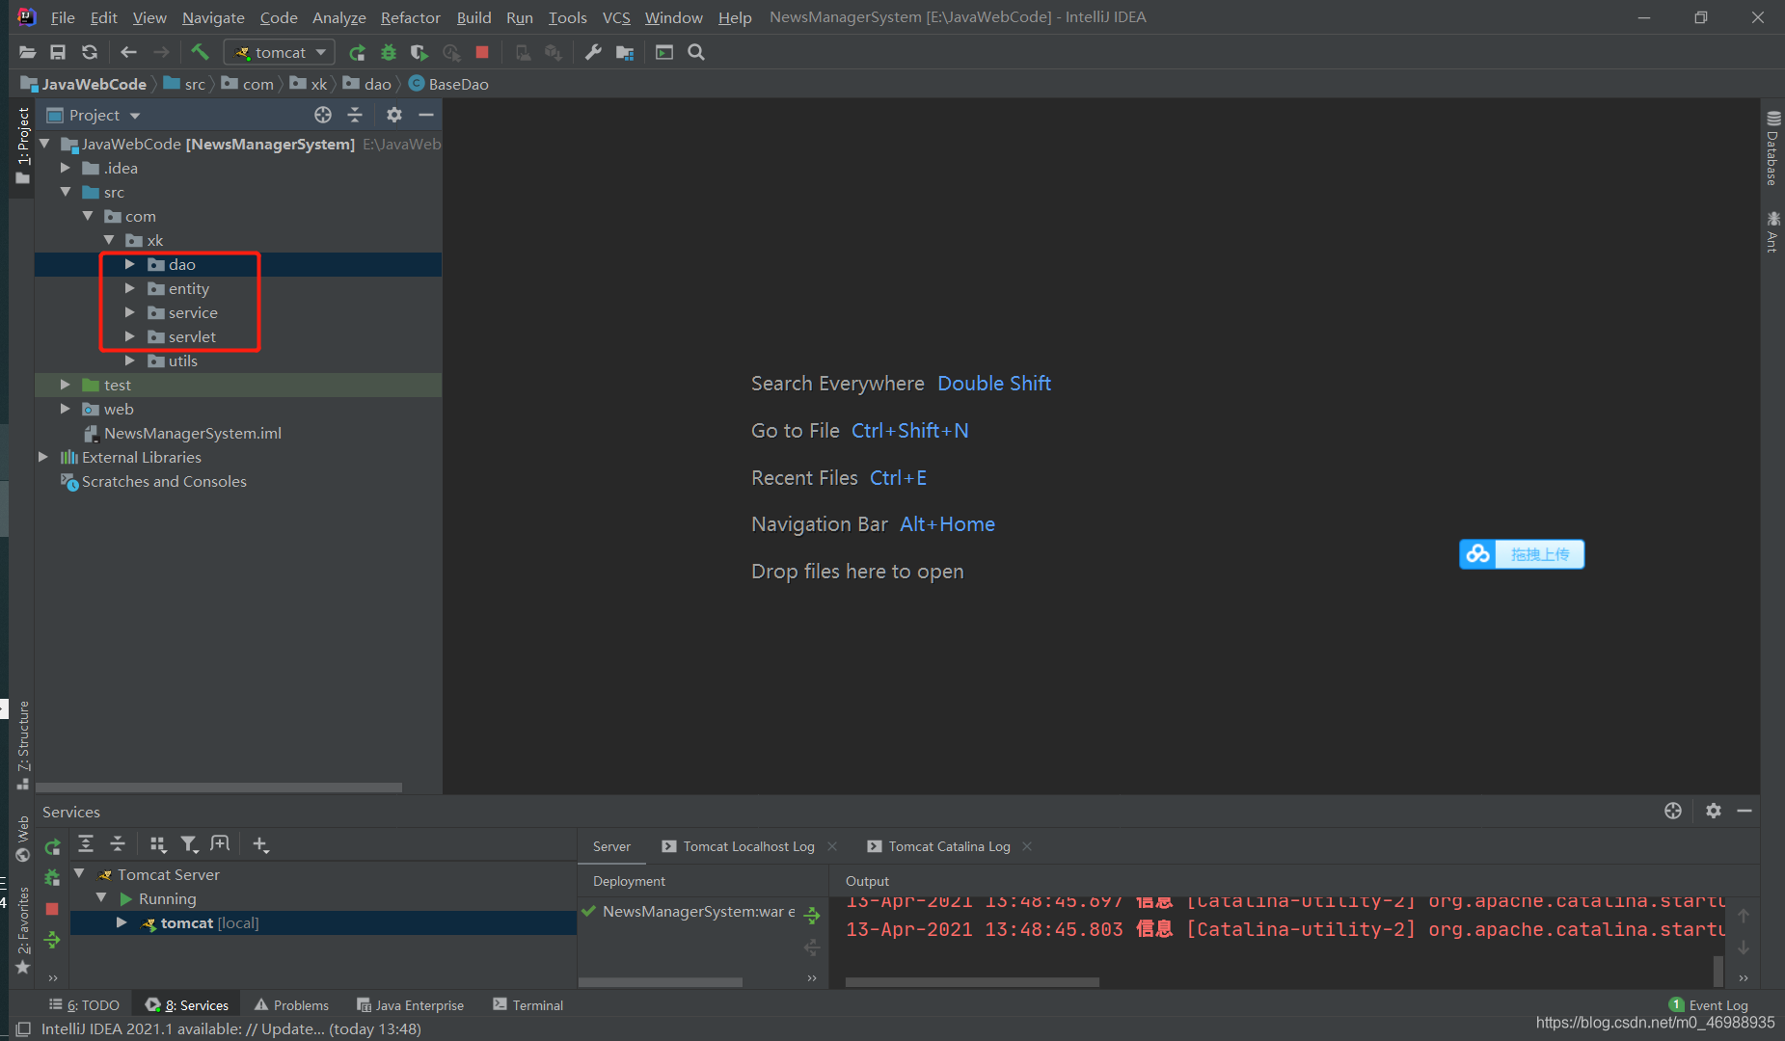Open the Ant side panel
This screenshot has height=1041, width=1785.
(x=1772, y=231)
